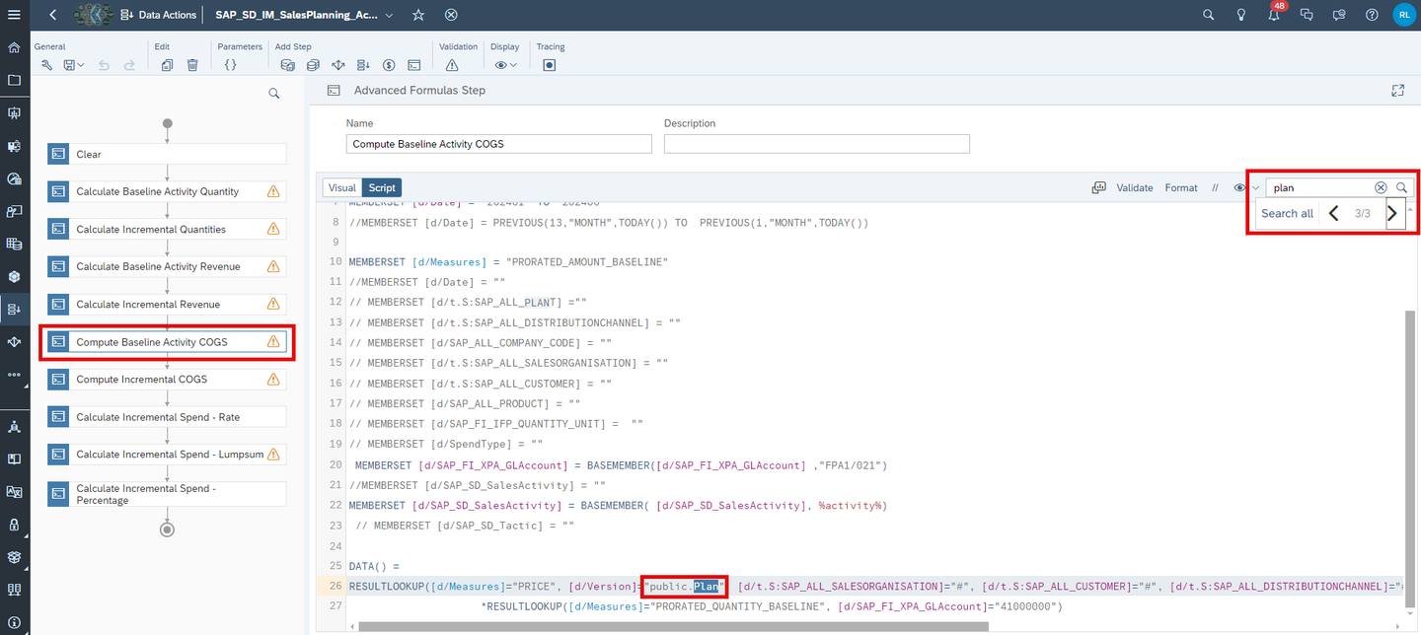Click the Validate button in the editor
1421x635 pixels.
1134,187
